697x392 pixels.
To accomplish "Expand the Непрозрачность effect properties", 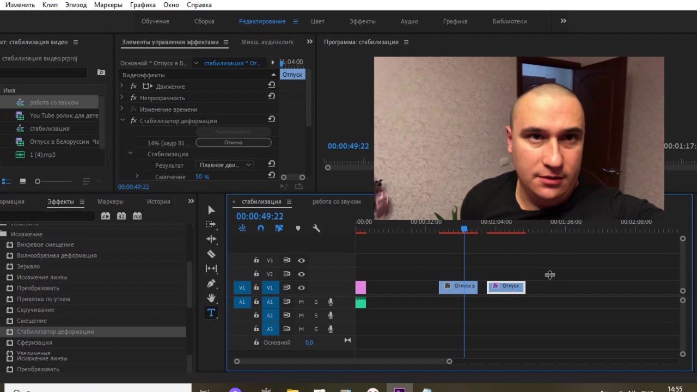I will (122, 97).
